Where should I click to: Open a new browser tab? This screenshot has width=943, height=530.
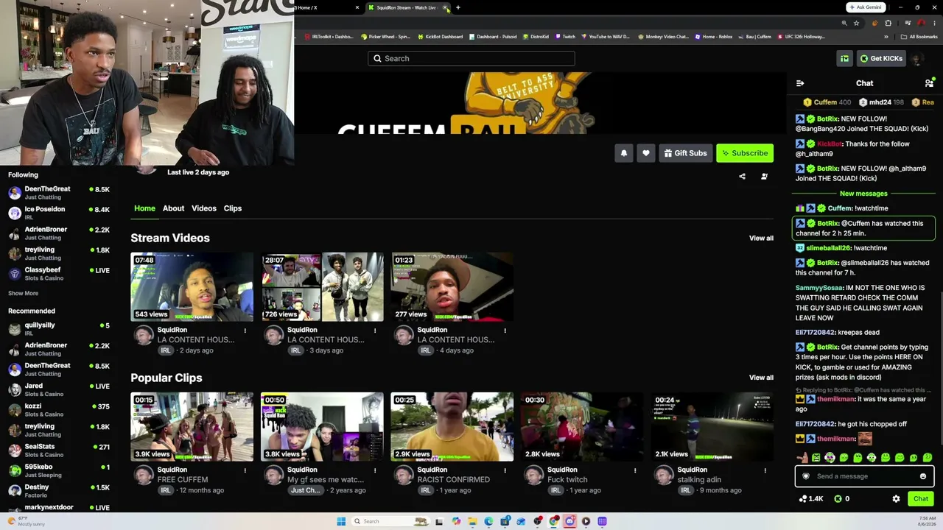(458, 7)
